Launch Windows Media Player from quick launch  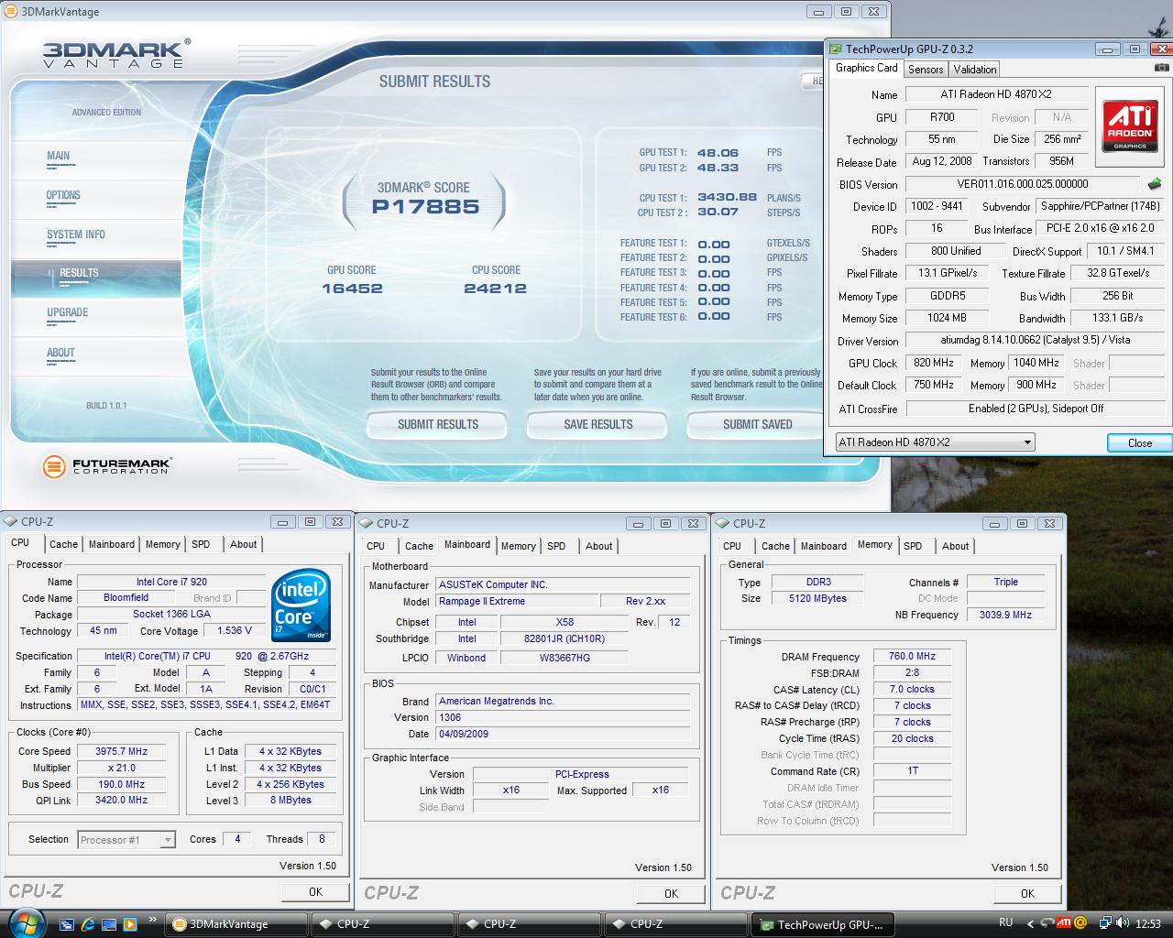click(129, 924)
